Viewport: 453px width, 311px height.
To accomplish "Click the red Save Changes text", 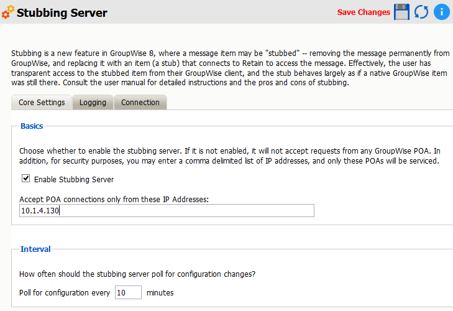I will [x=364, y=12].
